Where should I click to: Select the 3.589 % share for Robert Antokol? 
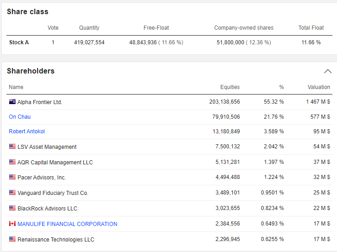click(274, 131)
